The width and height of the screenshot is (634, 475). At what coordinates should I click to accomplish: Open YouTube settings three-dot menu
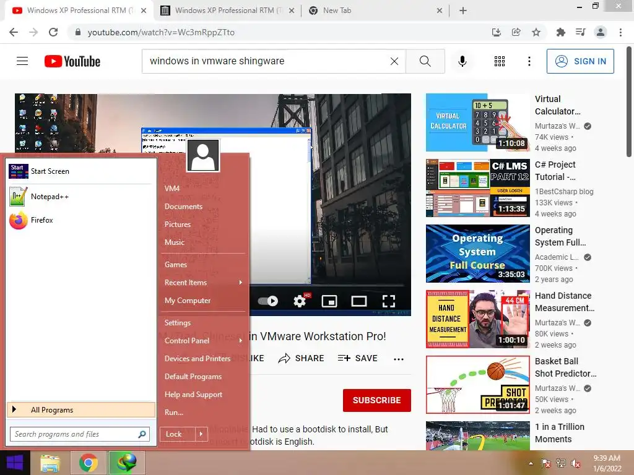529,61
